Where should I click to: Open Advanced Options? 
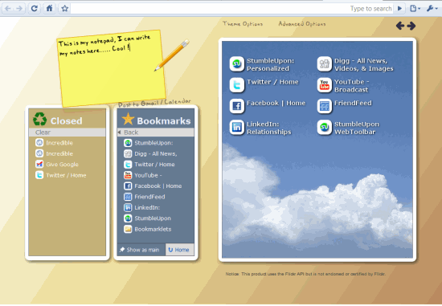[x=302, y=24]
